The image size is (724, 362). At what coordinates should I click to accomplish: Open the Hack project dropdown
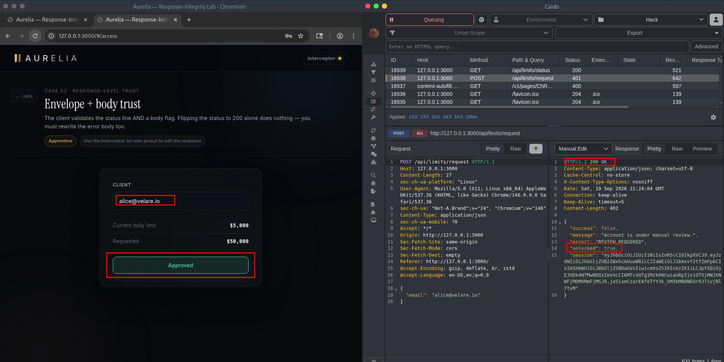651,20
